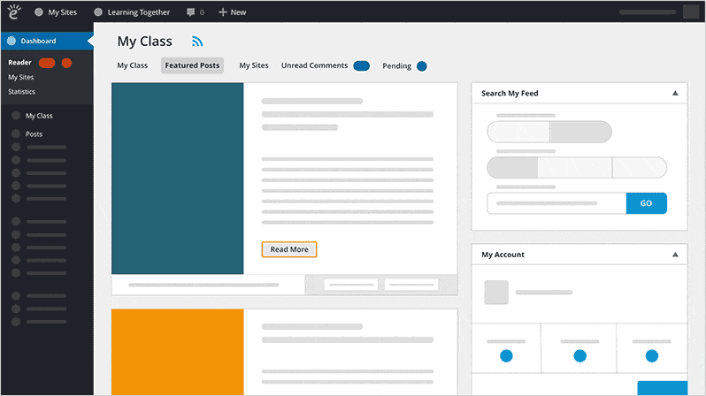Select last segment of three-option toggle

640,168
